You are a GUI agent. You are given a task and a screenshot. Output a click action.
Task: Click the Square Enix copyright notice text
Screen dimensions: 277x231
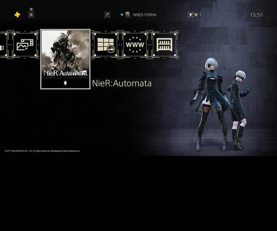42,151
